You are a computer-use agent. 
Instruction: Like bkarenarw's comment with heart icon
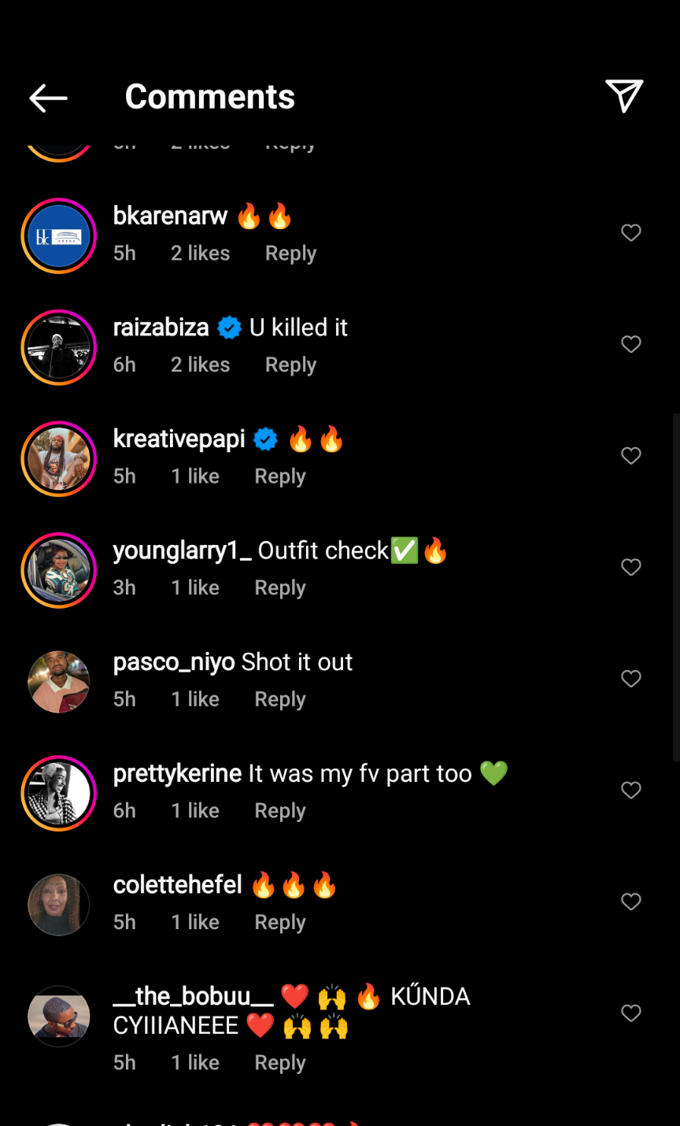tap(631, 233)
